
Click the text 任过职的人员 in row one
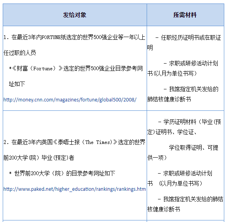pyautogui.click(x=20, y=53)
